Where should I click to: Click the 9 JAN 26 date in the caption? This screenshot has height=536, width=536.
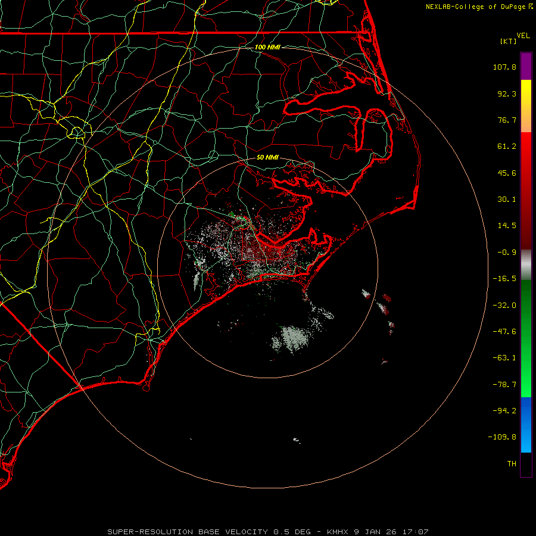coord(375,532)
